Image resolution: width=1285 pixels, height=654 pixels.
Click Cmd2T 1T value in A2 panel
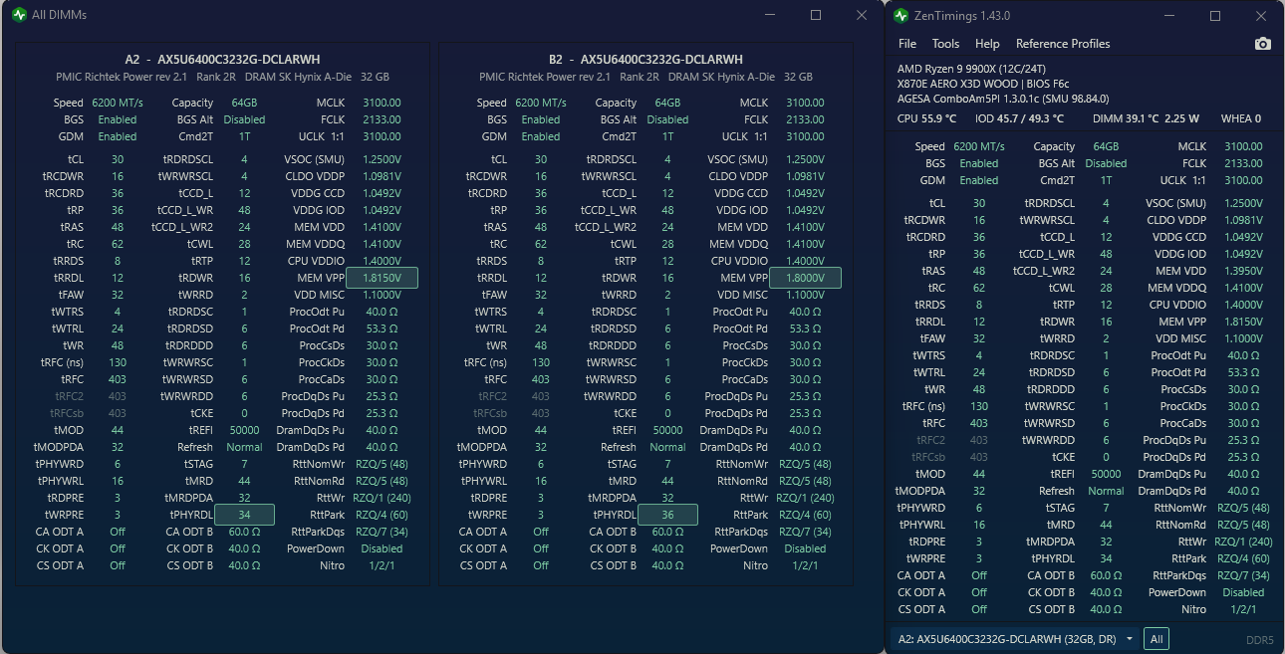click(244, 136)
